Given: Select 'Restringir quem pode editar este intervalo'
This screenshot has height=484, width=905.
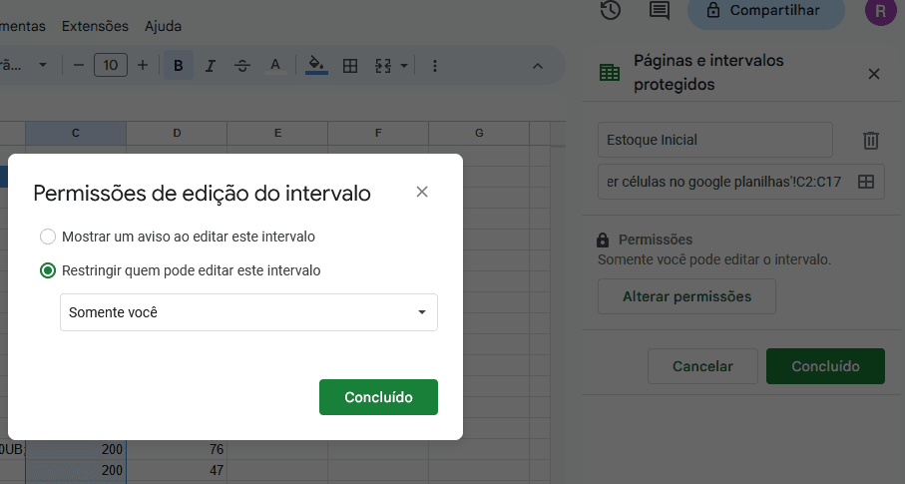Looking at the screenshot, I should click(48, 270).
